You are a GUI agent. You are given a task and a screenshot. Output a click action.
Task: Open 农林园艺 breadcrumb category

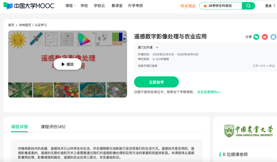pos(25,25)
